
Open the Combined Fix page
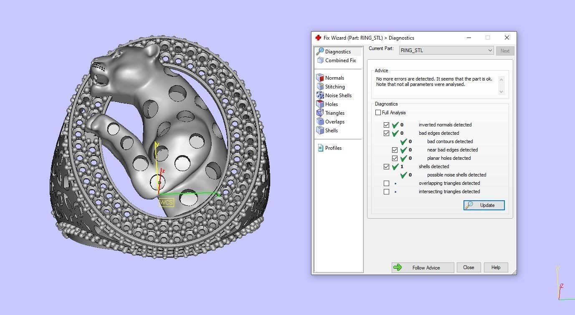pyautogui.click(x=340, y=60)
